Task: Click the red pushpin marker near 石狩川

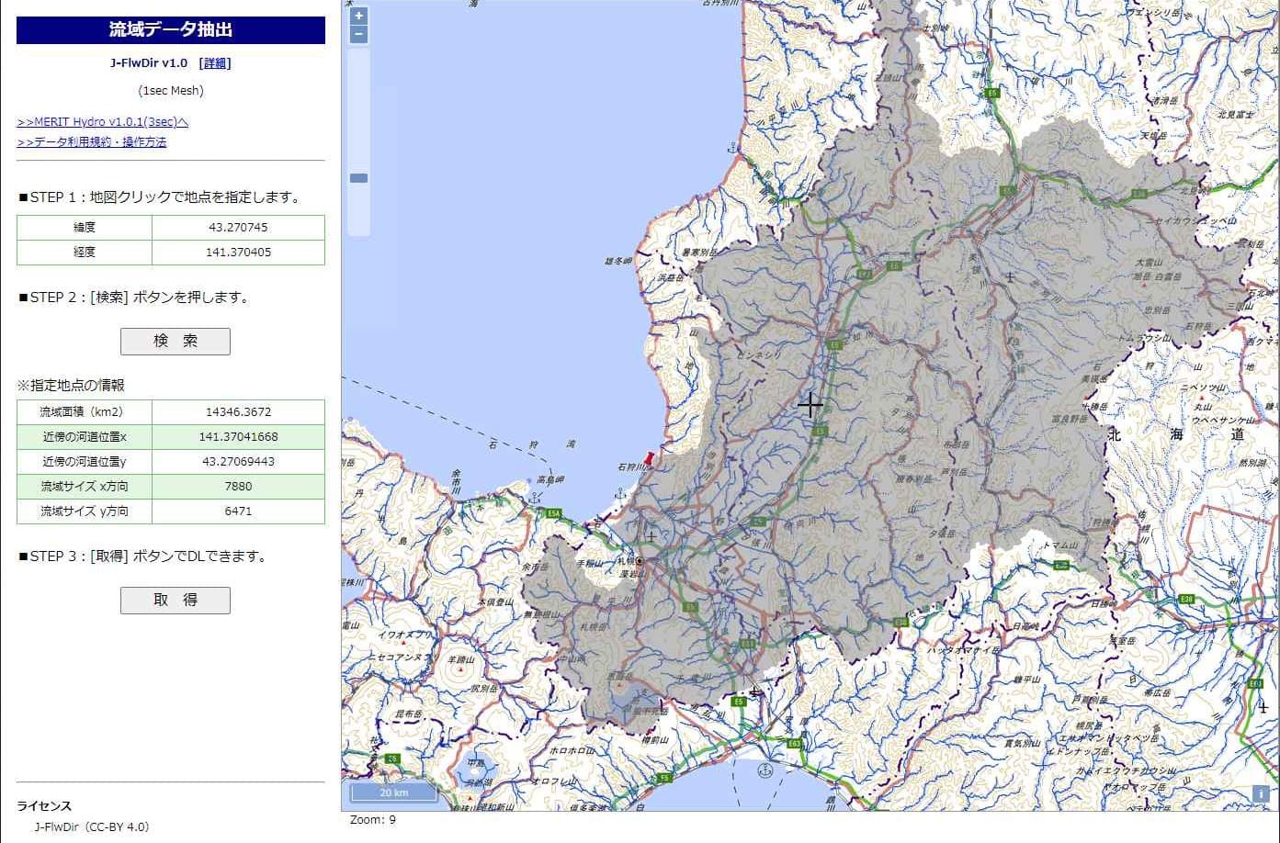Action: click(649, 458)
